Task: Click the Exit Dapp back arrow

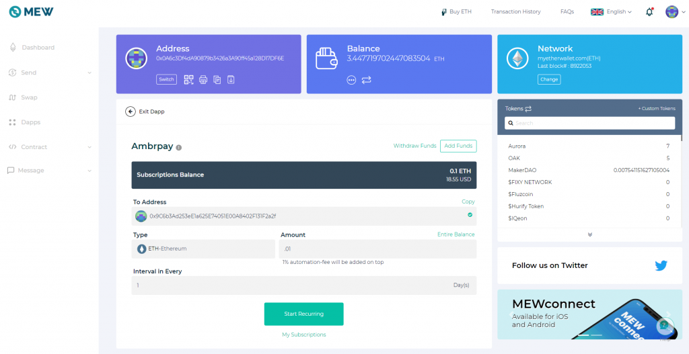Action: pyautogui.click(x=130, y=112)
